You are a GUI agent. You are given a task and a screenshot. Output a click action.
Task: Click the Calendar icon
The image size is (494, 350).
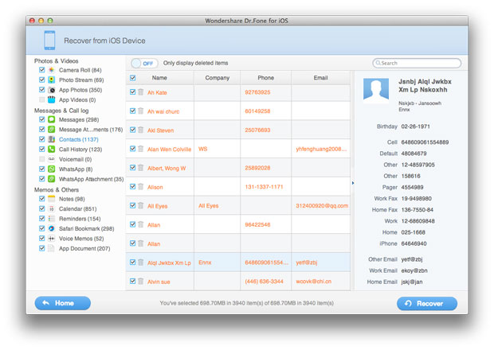pos(51,208)
